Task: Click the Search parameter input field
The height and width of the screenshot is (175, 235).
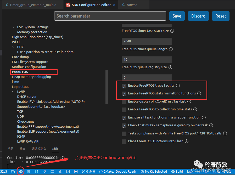Action: (x=110, y=16)
